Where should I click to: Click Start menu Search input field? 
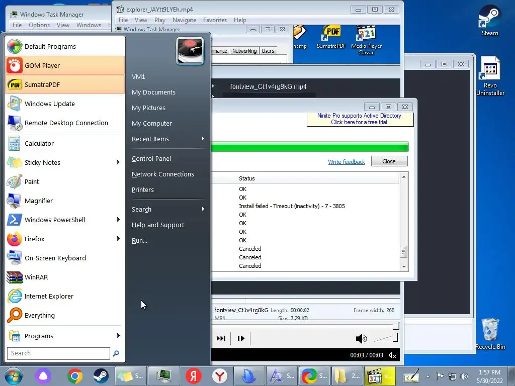click(x=58, y=353)
